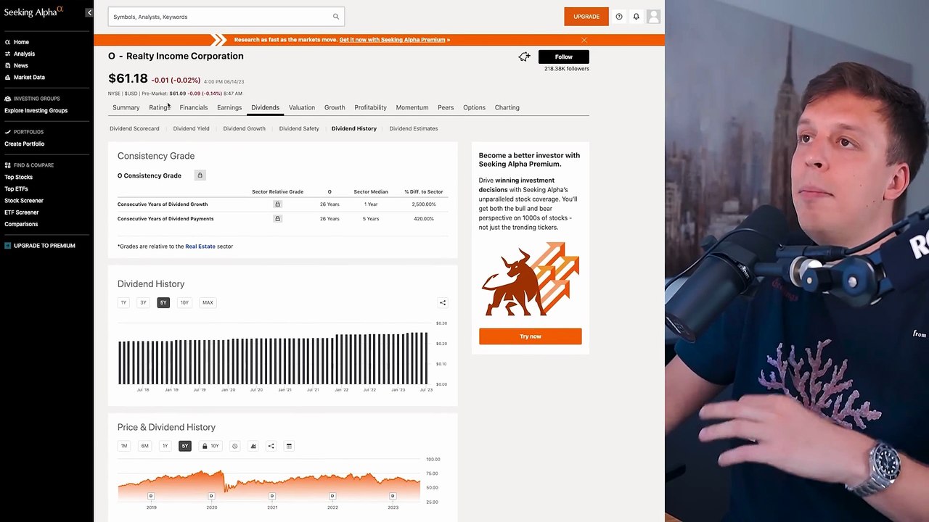Click the Portfolios section icon
929x522 pixels.
click(7, 132)
